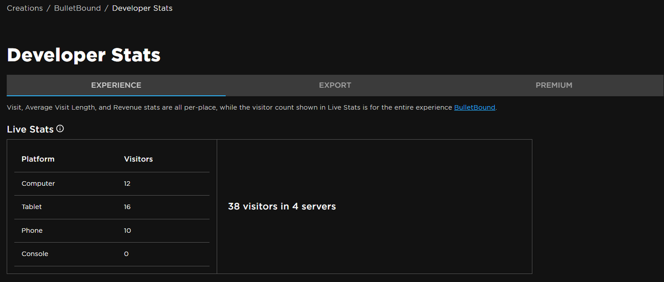Switch to the PREMIUM tab
Viewport: 664px width, 282px height.
[x=554, y=85]
